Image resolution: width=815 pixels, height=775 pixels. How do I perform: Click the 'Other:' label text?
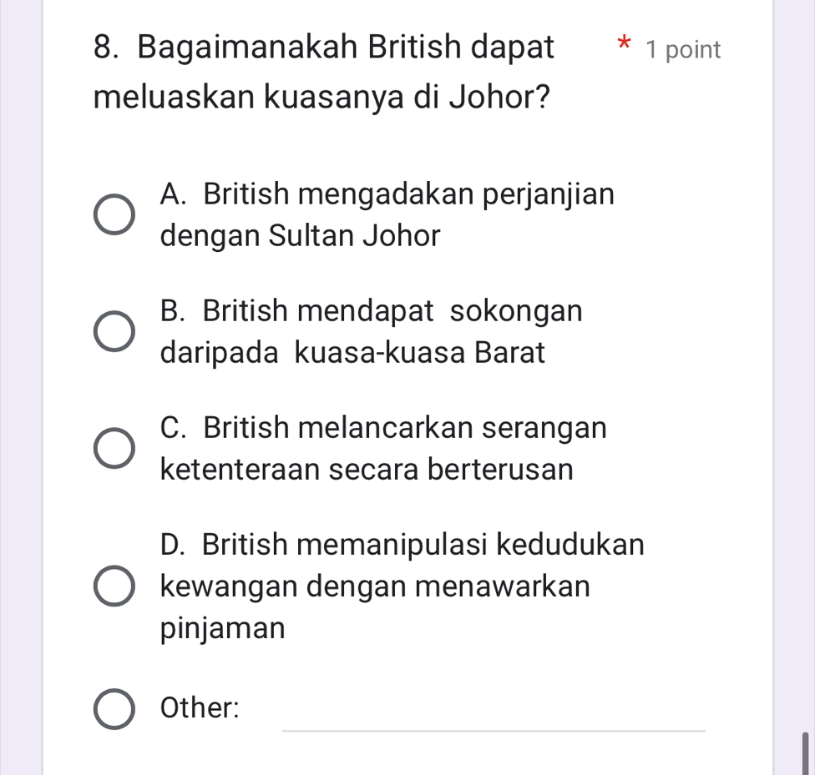coord(200,708)
